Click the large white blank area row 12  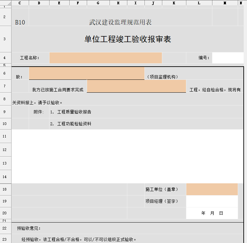(x=127, y=150)
